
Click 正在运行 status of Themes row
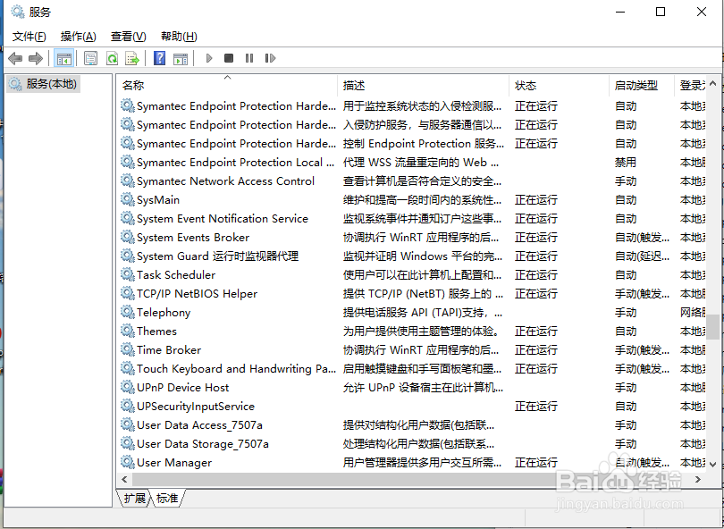pyautogui.click(x=536, y=331)
